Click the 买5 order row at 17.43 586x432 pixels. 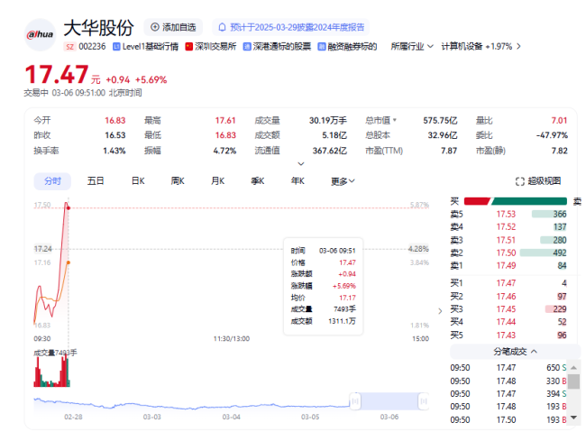click(508, 335)
